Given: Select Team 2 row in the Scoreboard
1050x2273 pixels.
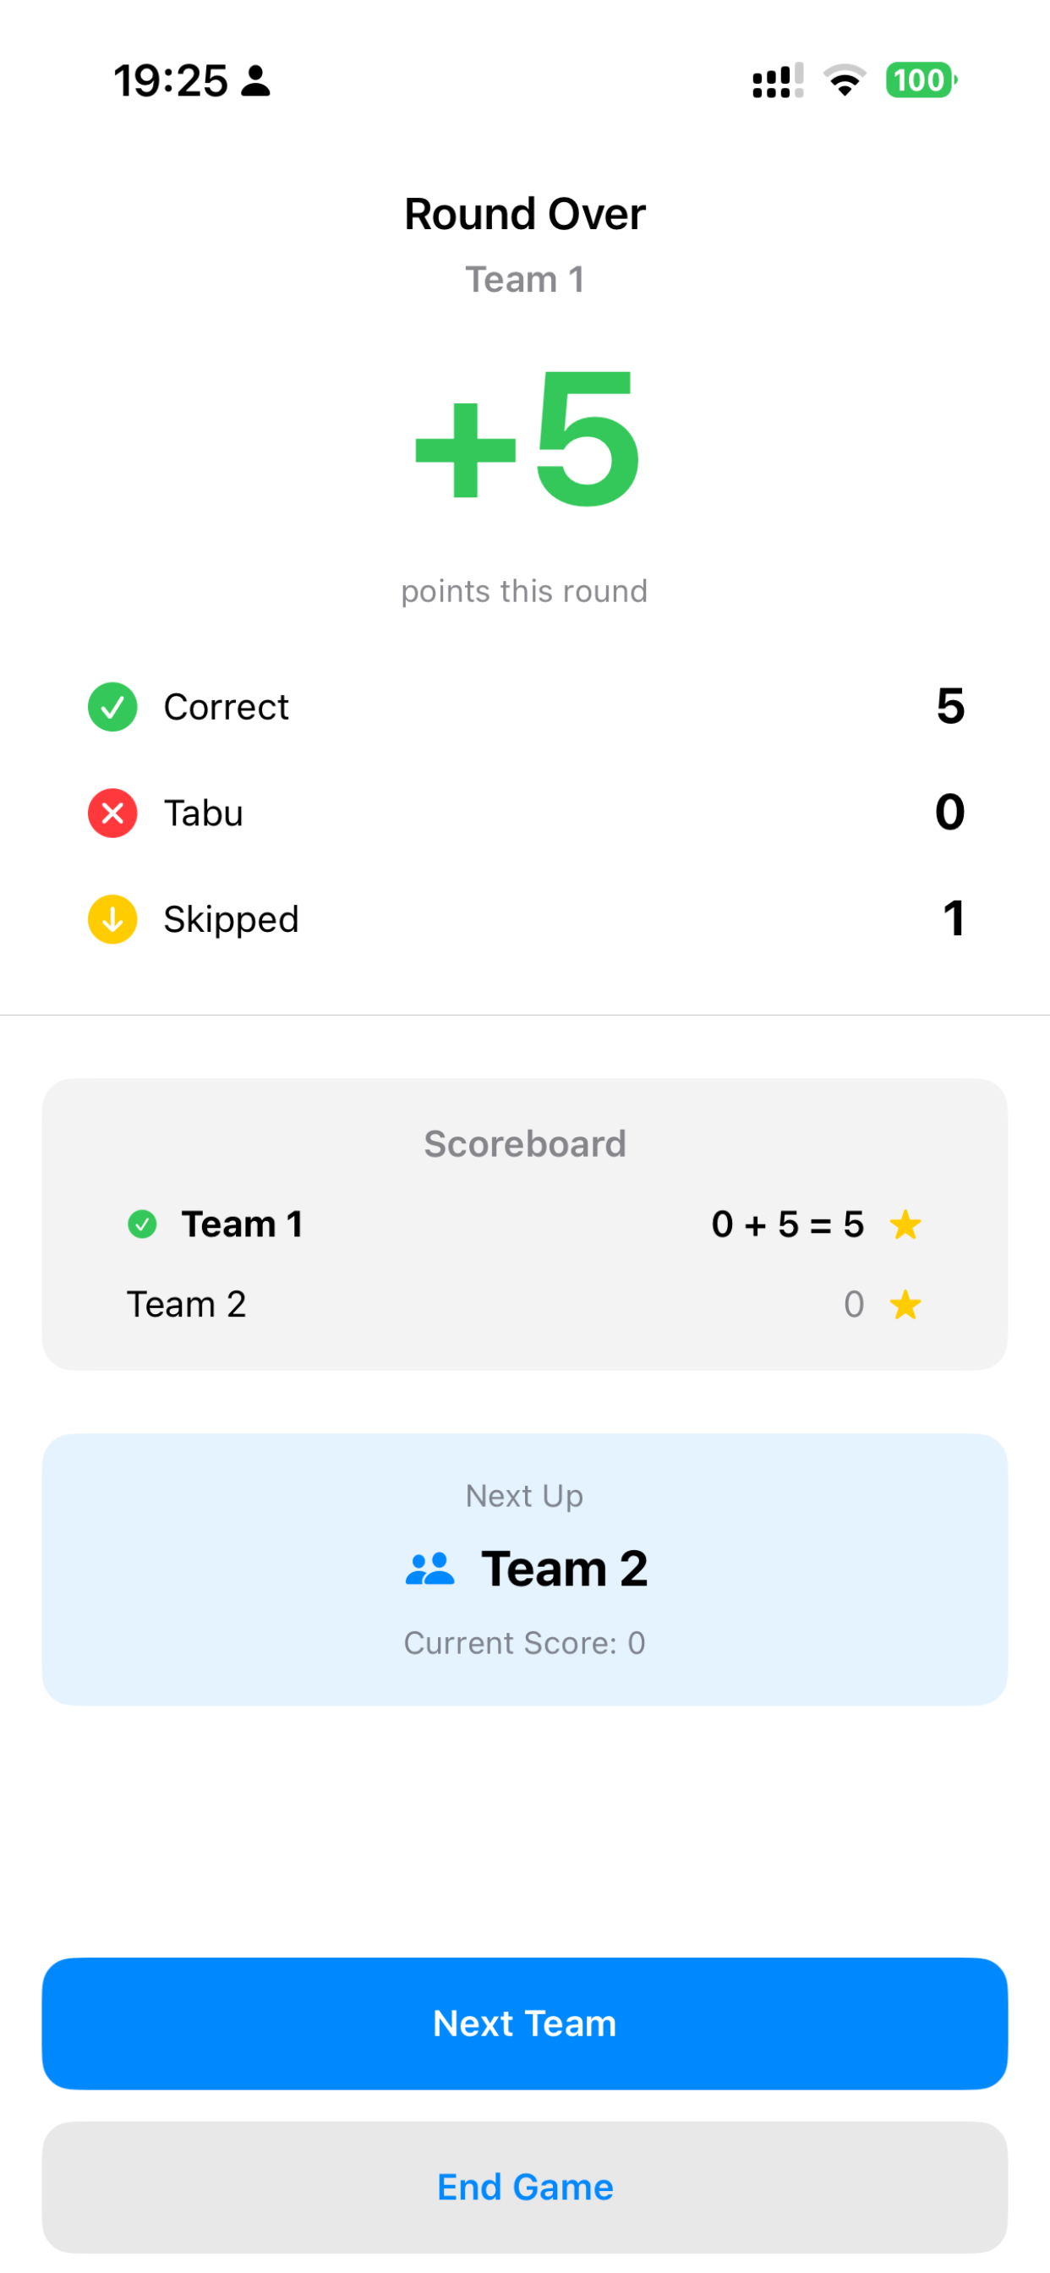Looking at the screenshot, I should [186, 1304].
